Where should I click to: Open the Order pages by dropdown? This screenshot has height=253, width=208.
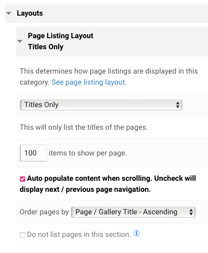tap(133, 212)
